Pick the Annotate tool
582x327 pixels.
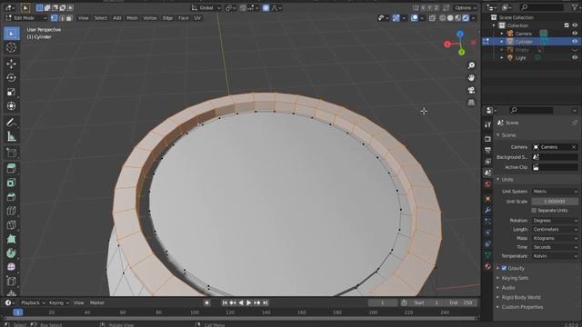[x=12, y=123]
